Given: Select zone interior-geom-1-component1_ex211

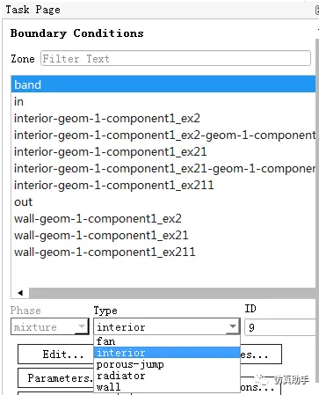Looking at the screenshot, I should click(163, 185).
